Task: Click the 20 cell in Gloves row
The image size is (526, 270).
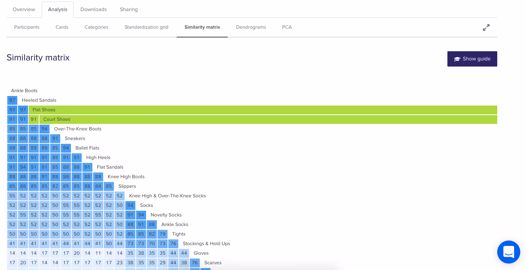Action: point(77,253)
